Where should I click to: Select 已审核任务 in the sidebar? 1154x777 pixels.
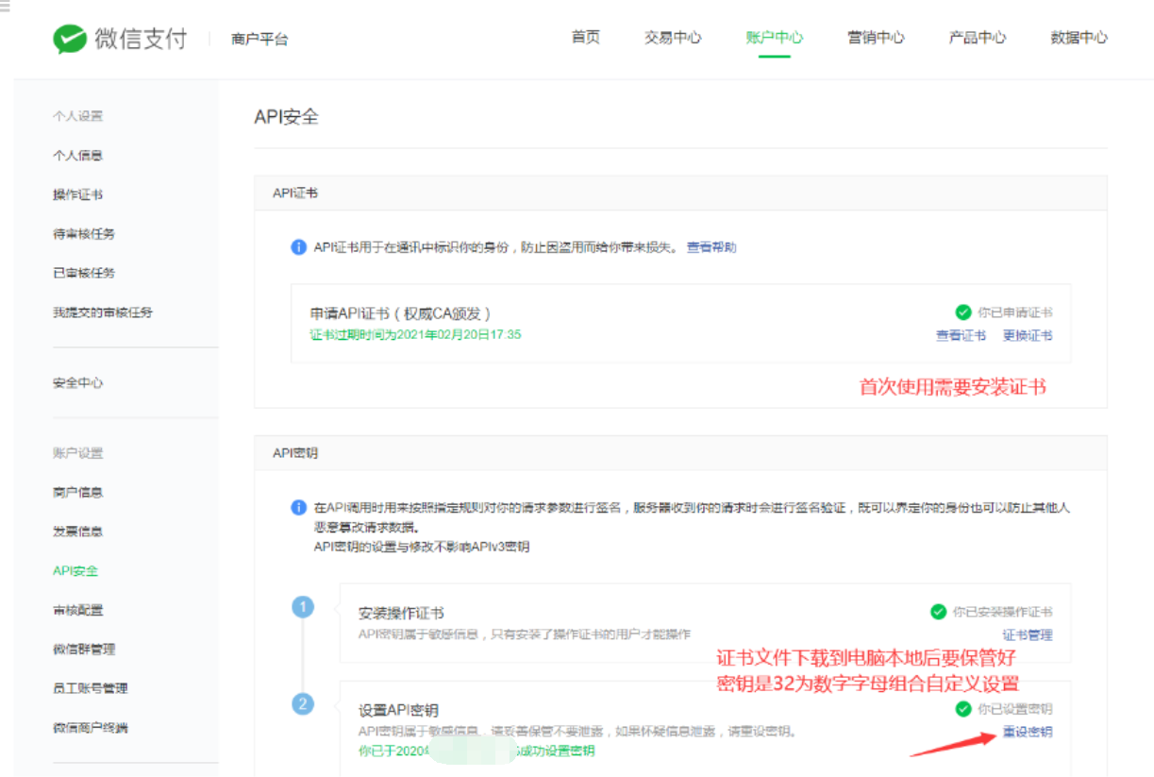pyautogui.click(x=84, y=273)
